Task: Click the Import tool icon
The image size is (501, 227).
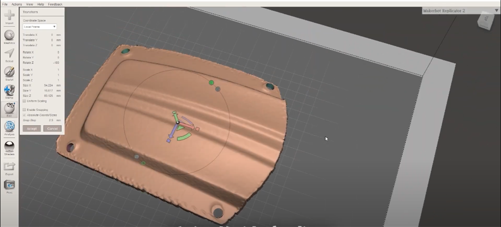Action: tap(9, 17)
